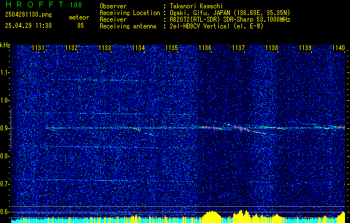The width and height of the screenshot is (350, 223).
Task: Click the 1.0 kHz axis label
Action: (x=4, y=101)
